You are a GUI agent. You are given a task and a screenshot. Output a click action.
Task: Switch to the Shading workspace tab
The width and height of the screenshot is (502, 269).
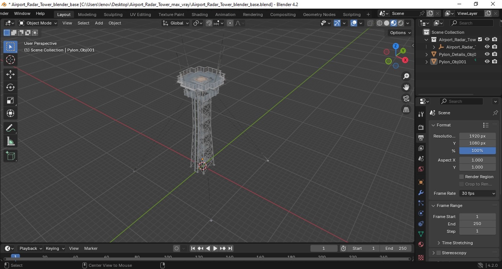(x=199, y=14)
